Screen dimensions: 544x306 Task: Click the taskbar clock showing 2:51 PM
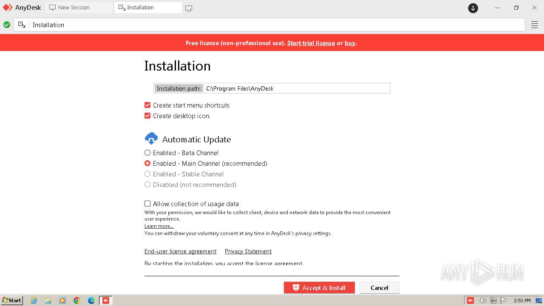[x=522, y=300]
